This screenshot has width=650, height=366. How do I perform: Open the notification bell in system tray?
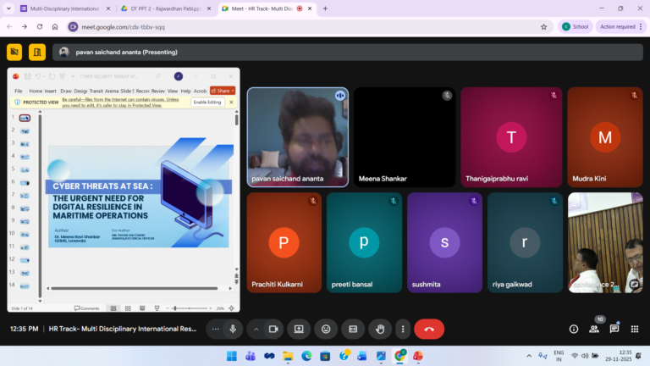point(639,356)
